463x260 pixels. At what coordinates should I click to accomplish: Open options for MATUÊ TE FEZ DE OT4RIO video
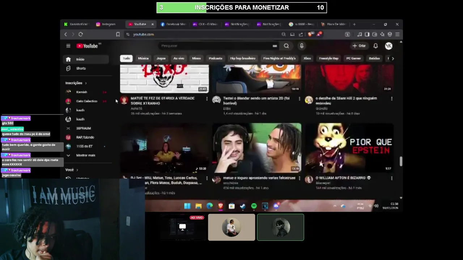click(207, 99)
